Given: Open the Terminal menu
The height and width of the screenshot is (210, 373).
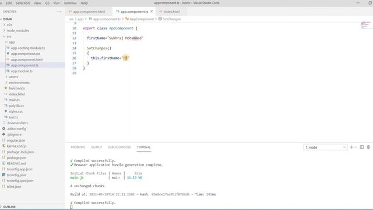Looking at the screenshot, I should tap(70, 3).
